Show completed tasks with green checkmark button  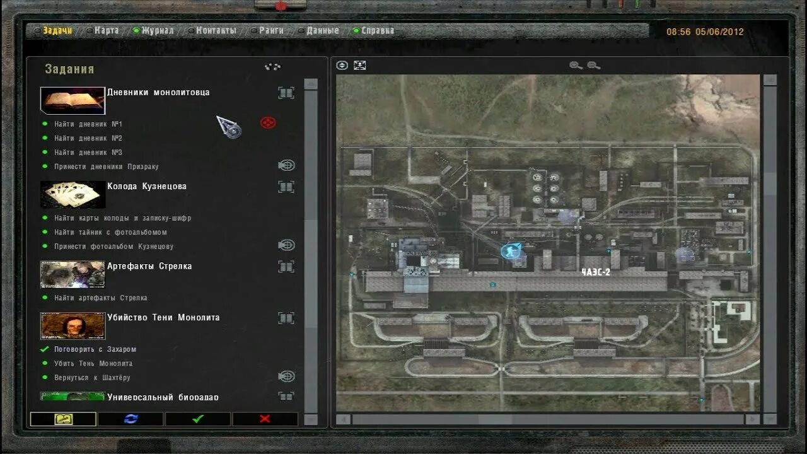tap(198, 419)
